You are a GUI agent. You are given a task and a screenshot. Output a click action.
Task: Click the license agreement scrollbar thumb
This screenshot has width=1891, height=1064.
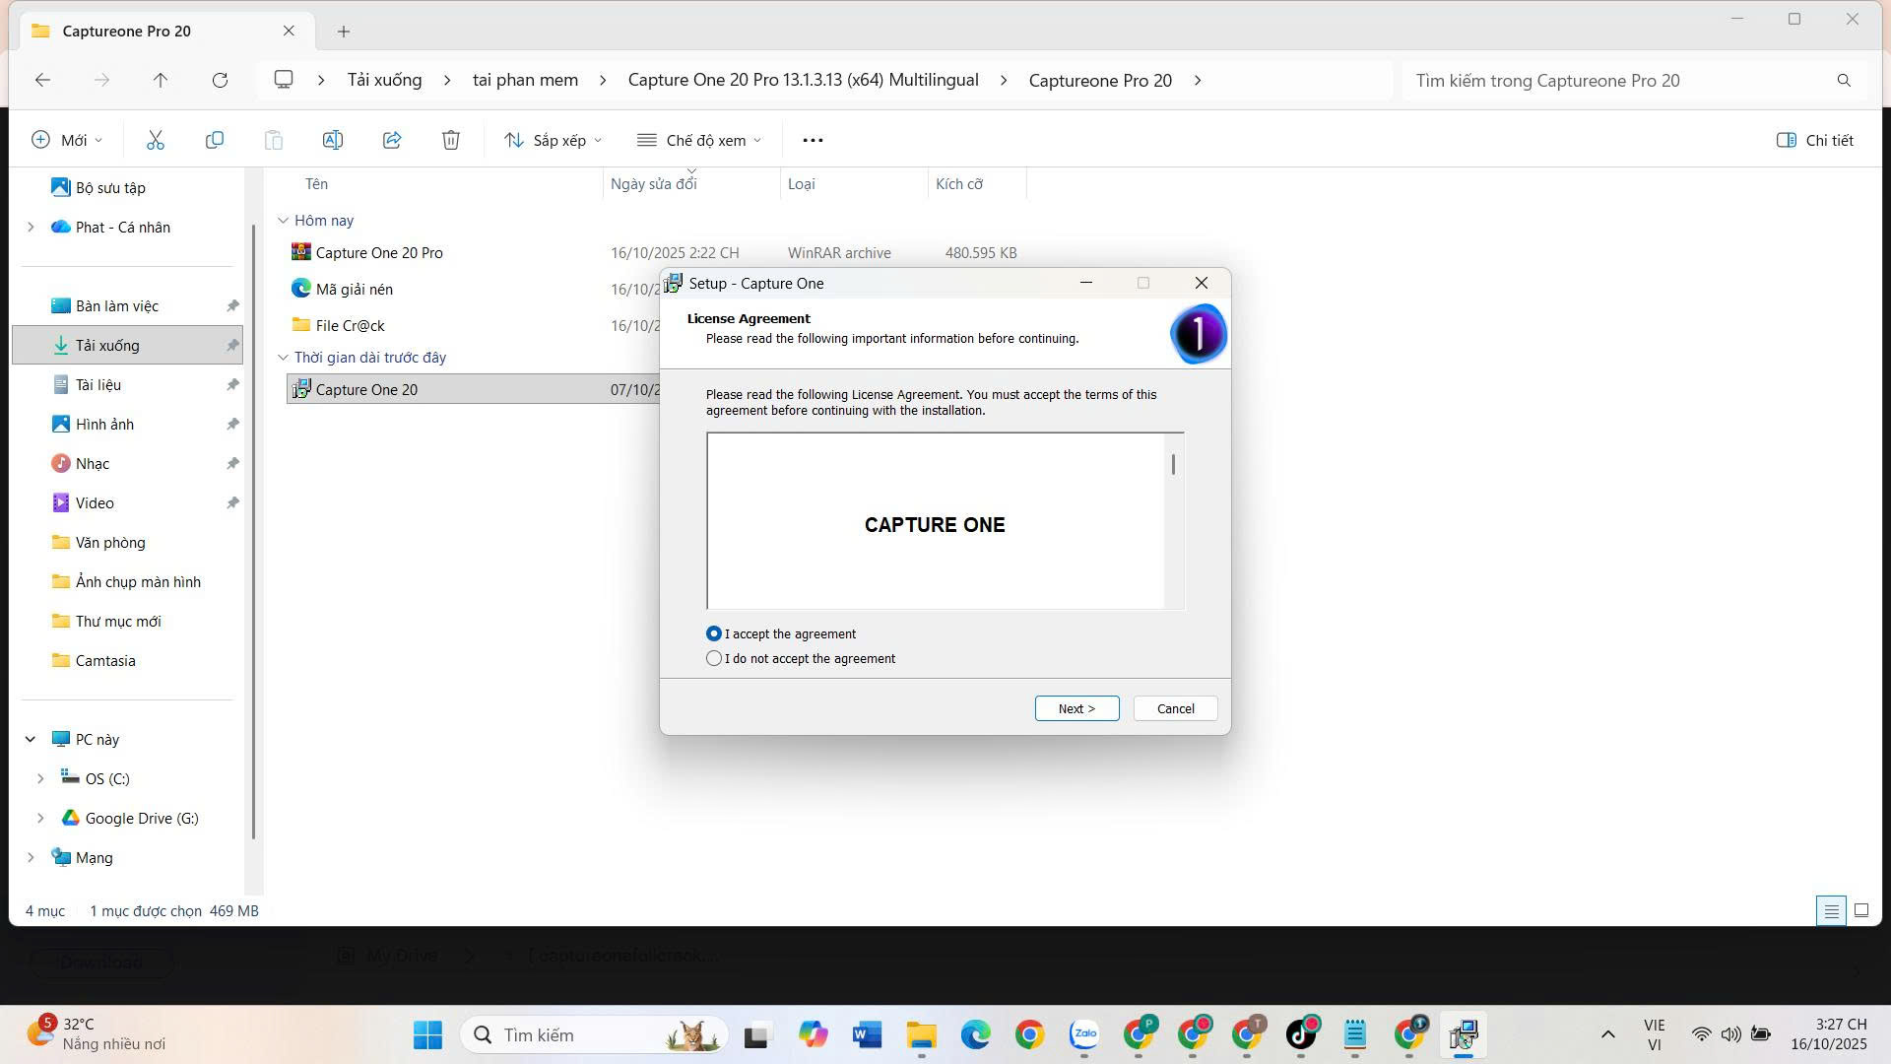point(1173,464)
